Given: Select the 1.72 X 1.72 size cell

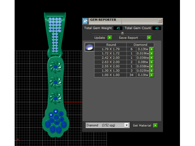Looking at the screenshot, I should point(110,54).
